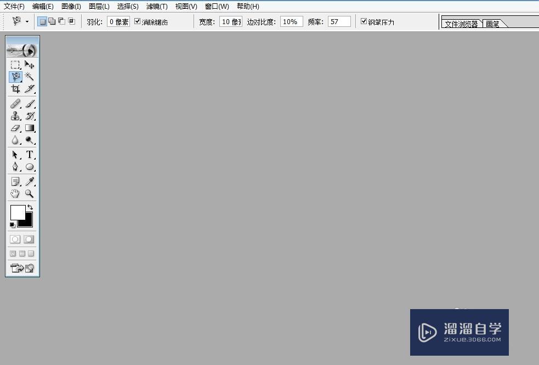Choose Add to Selection mode

click(x=52, y=22)
